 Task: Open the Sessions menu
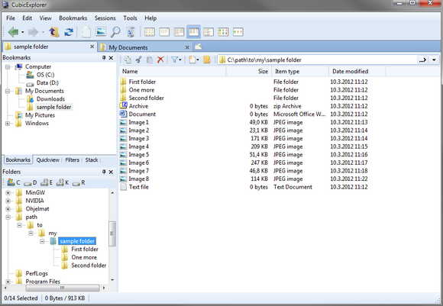105,18
